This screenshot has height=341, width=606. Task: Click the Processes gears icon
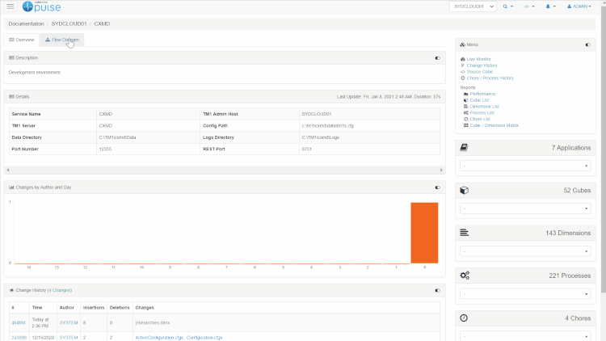[x=464, y=276]
